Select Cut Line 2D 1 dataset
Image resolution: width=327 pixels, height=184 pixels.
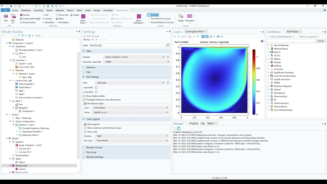(x=25, y=148)
